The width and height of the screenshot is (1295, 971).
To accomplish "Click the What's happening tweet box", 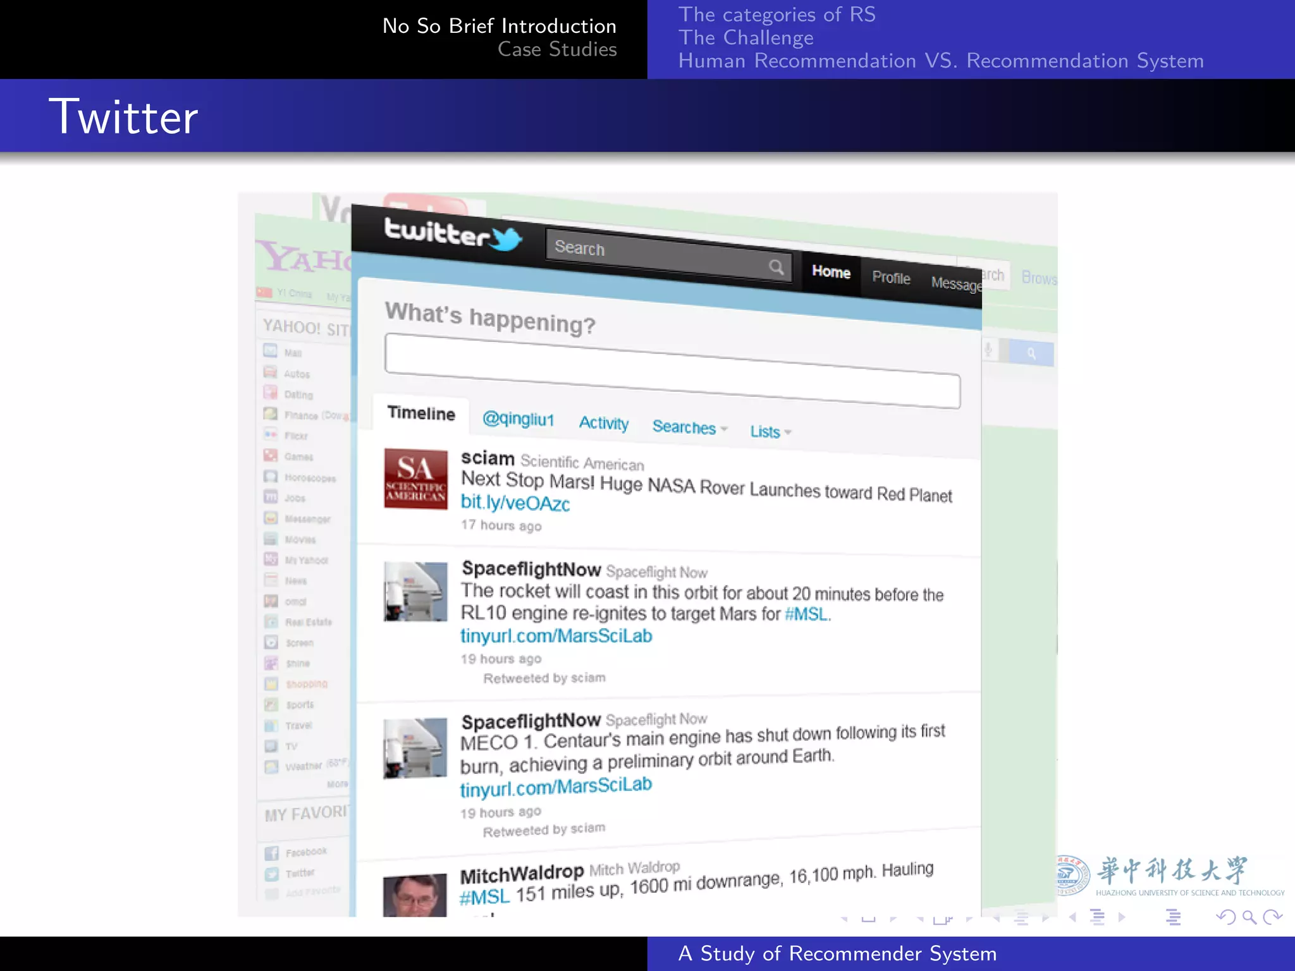I will pos(672,370).
